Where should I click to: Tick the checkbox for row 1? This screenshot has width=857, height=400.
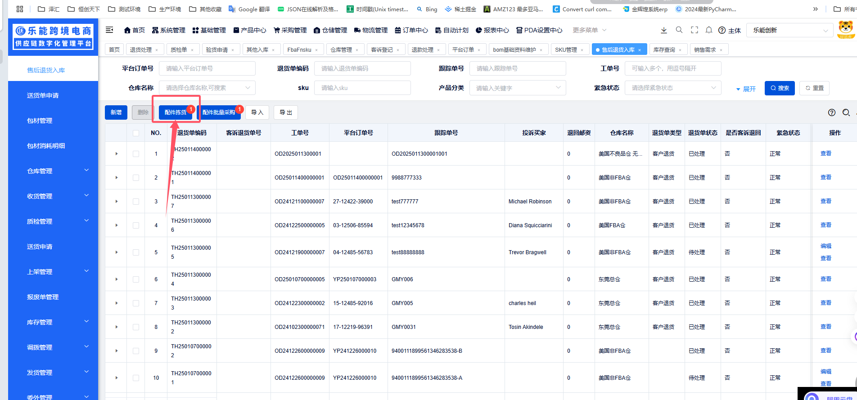point(136,154)
